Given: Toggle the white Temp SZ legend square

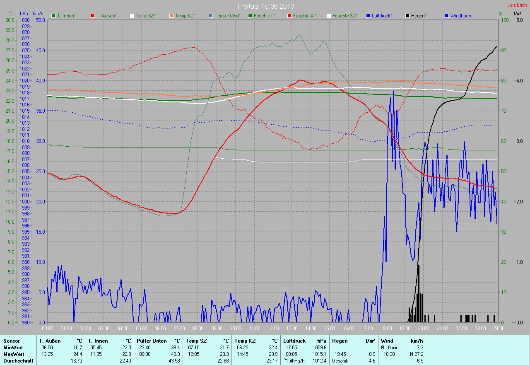Looking at the screenshot, I should (x=132, y=16).
